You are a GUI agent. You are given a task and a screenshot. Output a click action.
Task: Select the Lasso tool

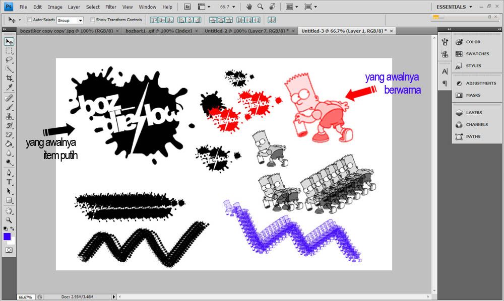coord(9,60)
